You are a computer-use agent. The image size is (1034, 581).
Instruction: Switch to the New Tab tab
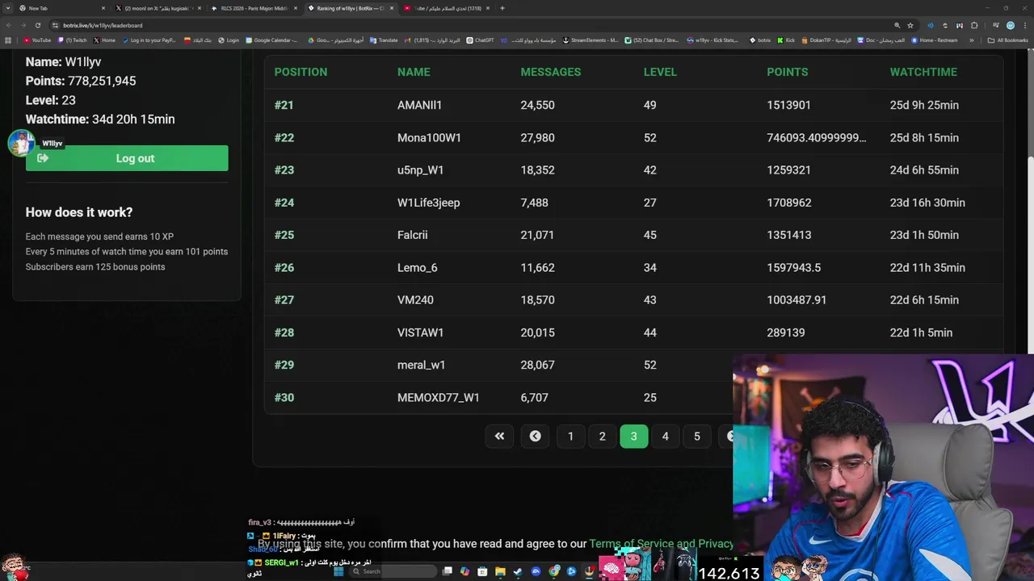click(x=62, y=8)
